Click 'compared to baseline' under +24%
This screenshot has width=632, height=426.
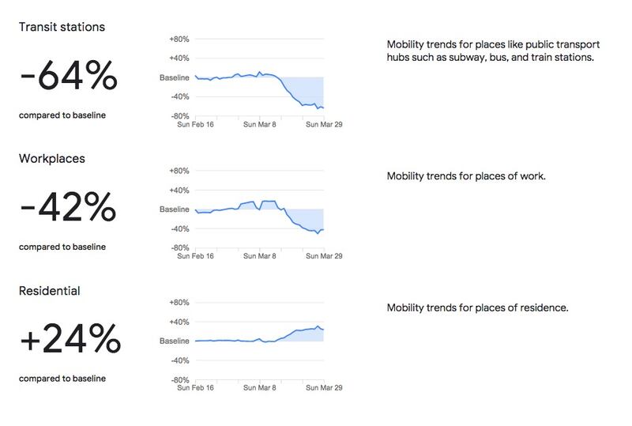point(62,379)
